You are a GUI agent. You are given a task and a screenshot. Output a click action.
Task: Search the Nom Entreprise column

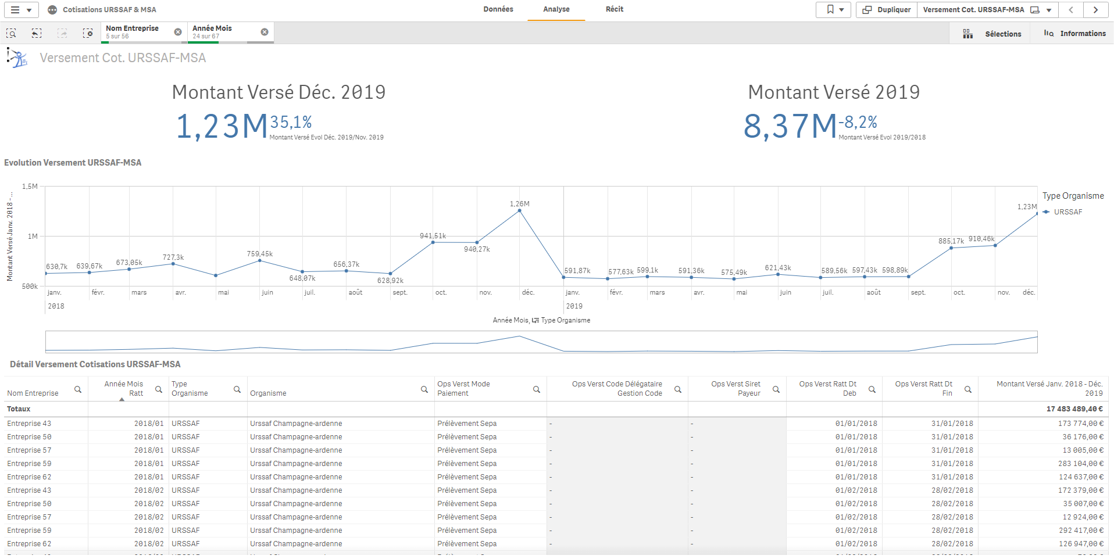tap(78, 389)
